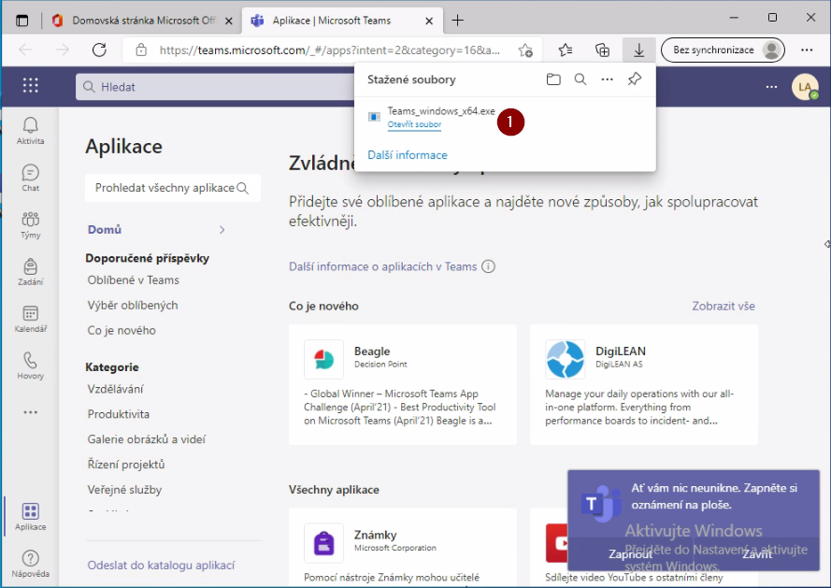
Task: Click the Bez synchronizace profile button
Action: [x=723, y=50]
